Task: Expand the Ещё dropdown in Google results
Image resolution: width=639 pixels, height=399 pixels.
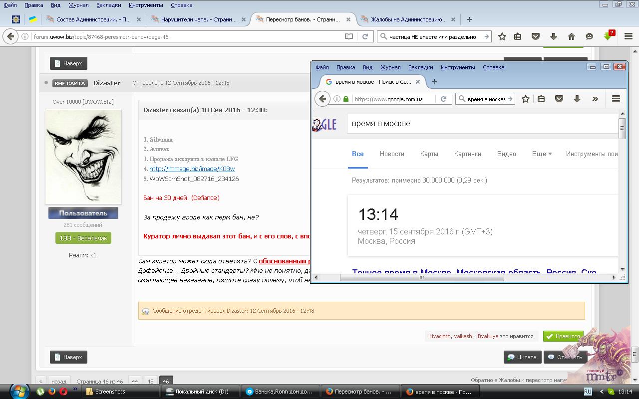Action: (542, 154)
